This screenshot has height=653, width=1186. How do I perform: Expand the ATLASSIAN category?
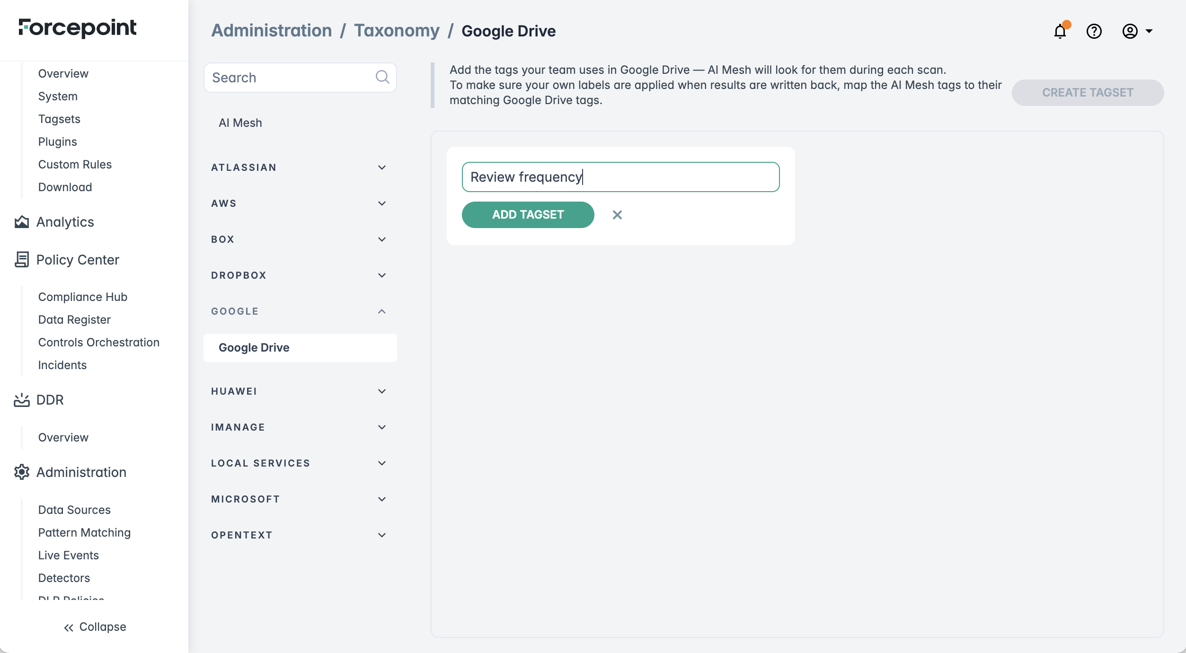coord(382,168)
